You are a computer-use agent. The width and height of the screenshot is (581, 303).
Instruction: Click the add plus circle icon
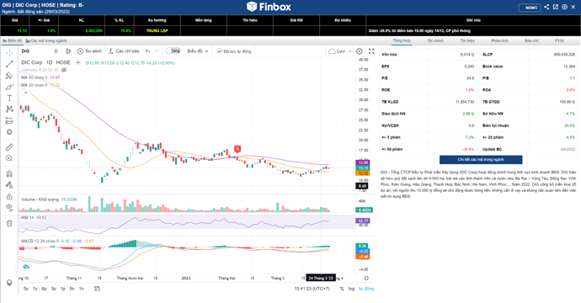pyautogui.click(x=564, y=7)
